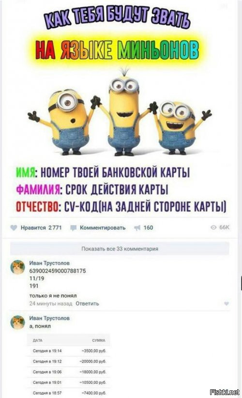Open cat avatar of first comment
Screen dimensions: 242x398
point(18,268)
